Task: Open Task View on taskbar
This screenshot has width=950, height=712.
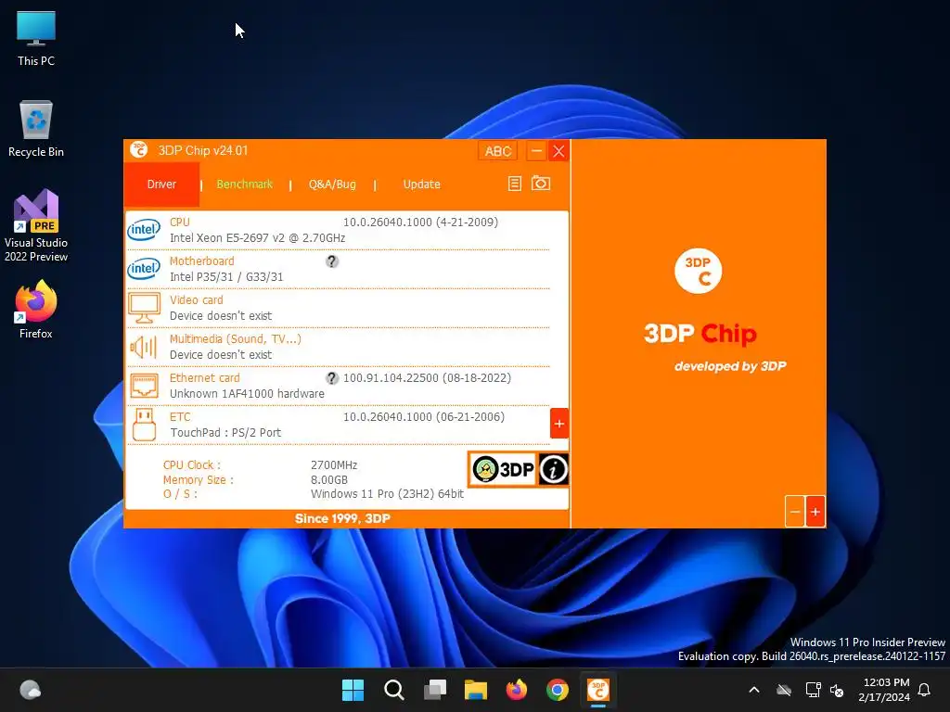Action: click(435, 690)
